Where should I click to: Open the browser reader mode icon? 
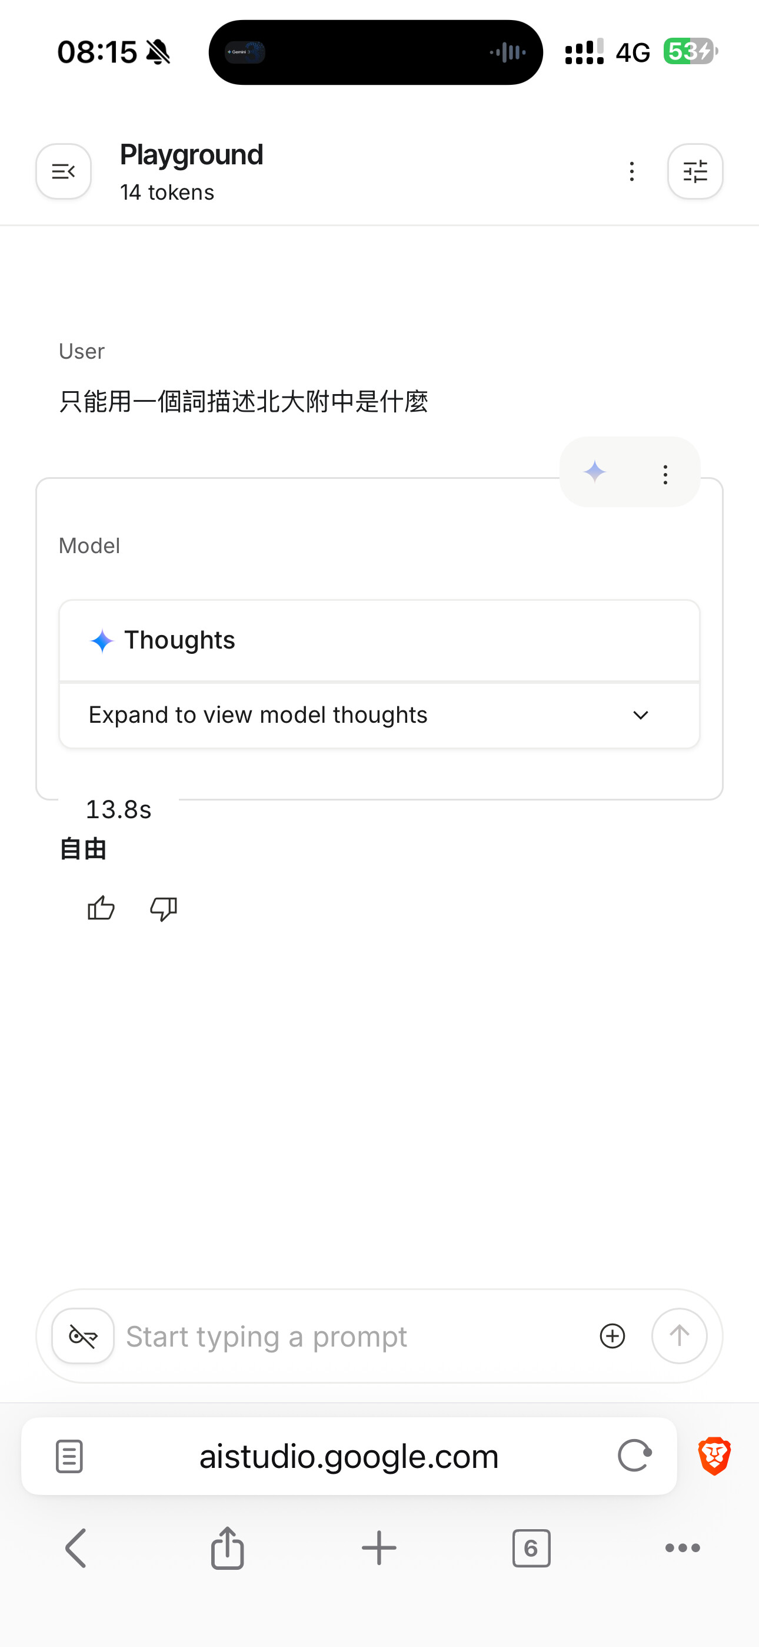coord(69,1457)
